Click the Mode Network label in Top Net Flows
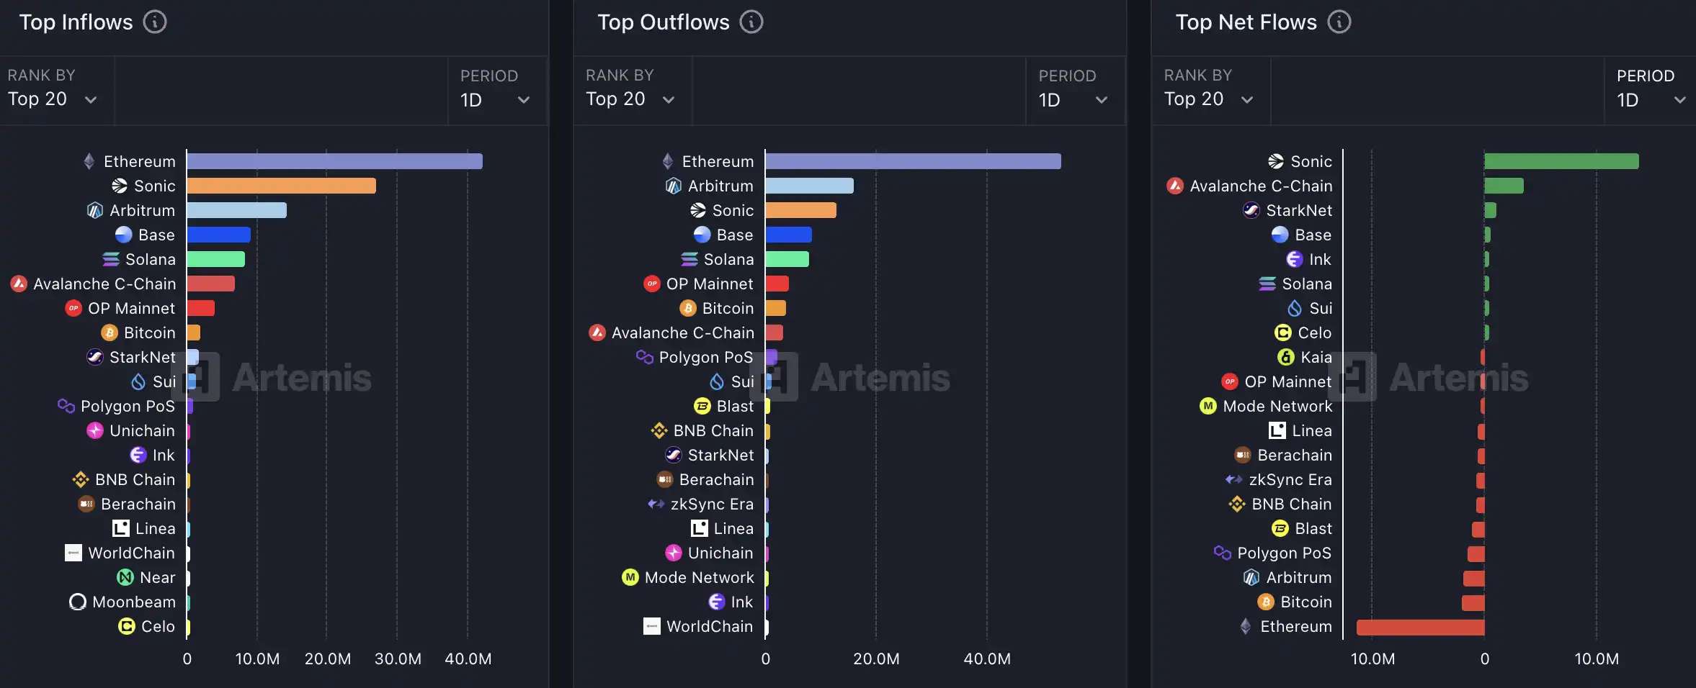 point(1277,406)
